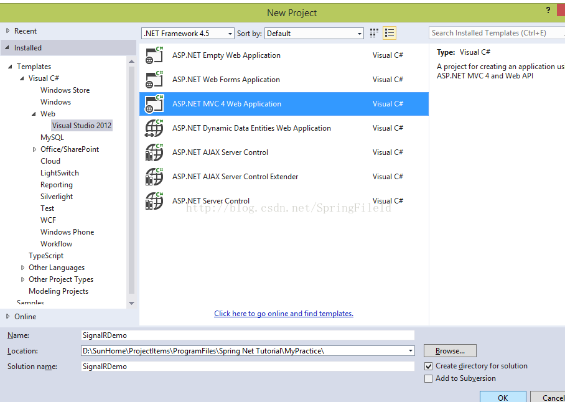Expand the Office/SharePoint node
565x402 pixels.
tap(34, 149)
